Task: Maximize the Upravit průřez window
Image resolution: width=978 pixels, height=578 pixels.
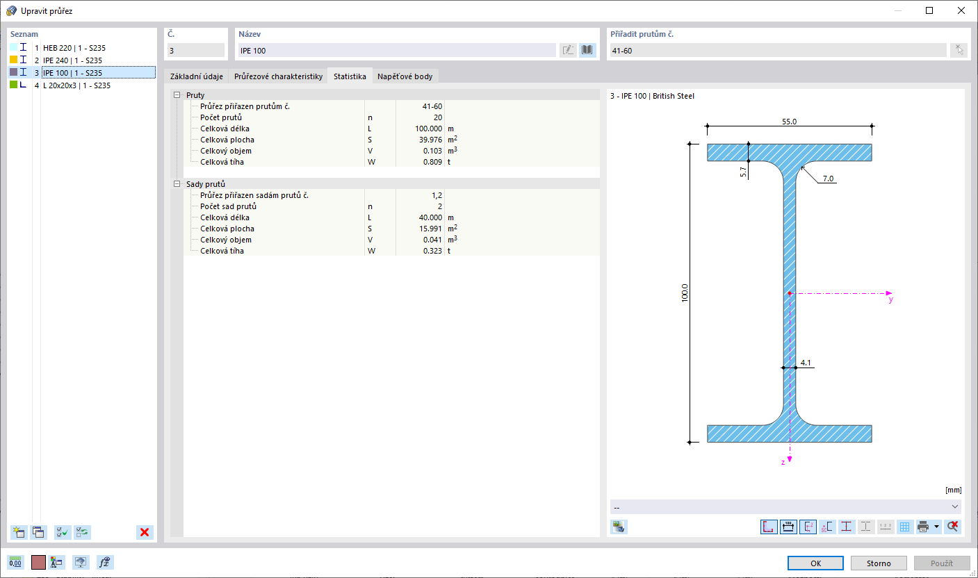Action: [929, 10]
